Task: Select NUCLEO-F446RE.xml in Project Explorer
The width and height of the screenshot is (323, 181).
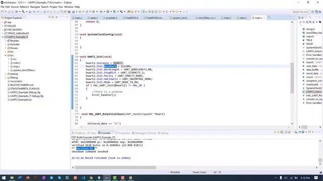Action: [x=22, y=85]
